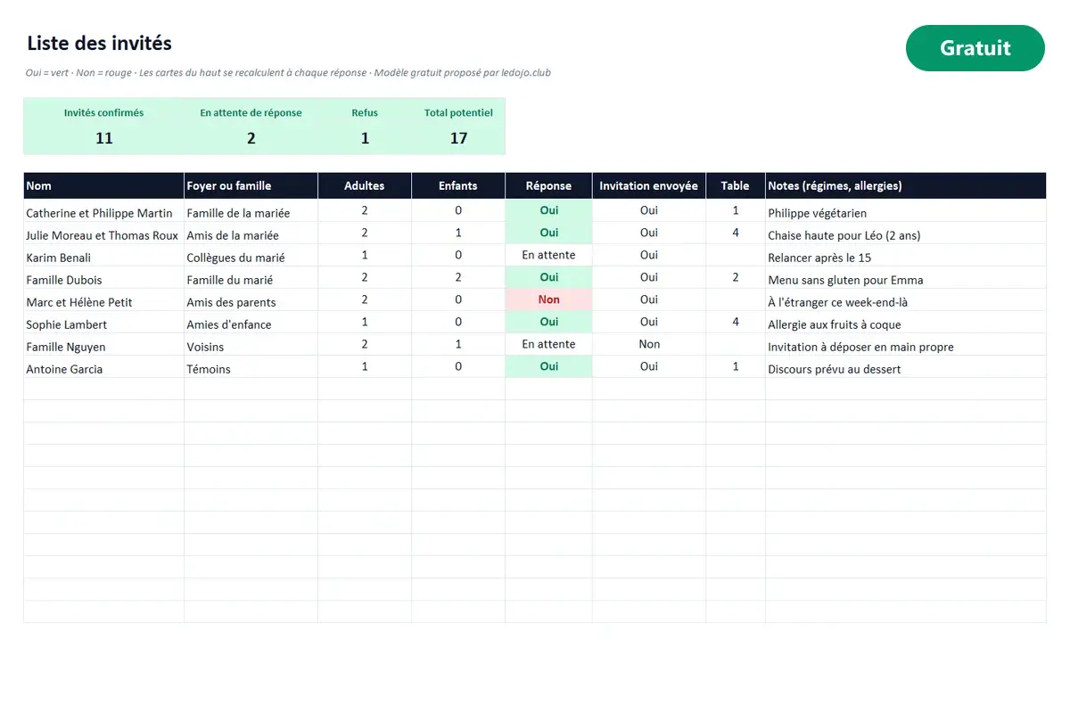The width and height of the screenshot is (1070, 713).
Task: Select the Refus summary card label
Action: tap(365, 113)
